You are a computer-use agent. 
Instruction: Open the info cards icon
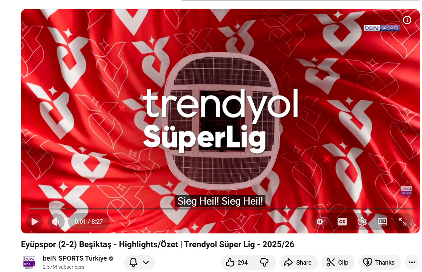coord(407,20)
